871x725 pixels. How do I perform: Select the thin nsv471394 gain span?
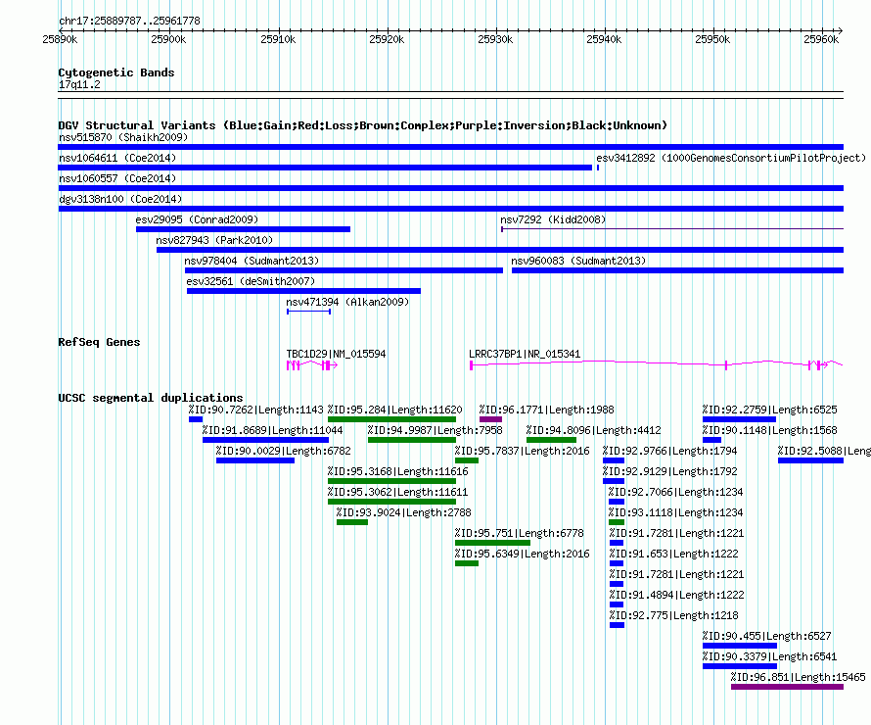pos(309,312)
